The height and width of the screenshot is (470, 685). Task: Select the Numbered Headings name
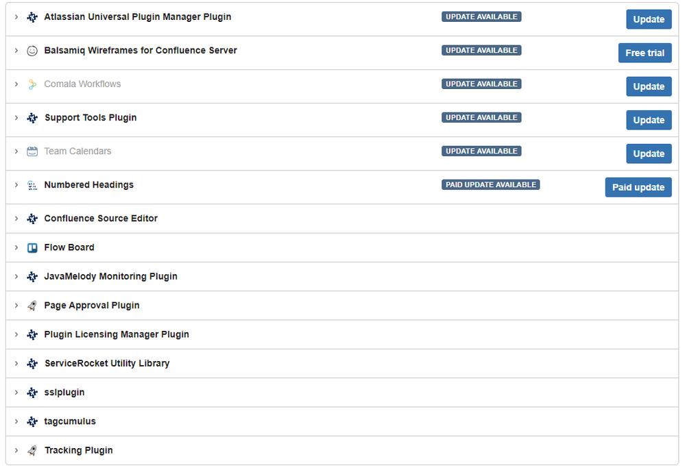click(x=89, y=185)
